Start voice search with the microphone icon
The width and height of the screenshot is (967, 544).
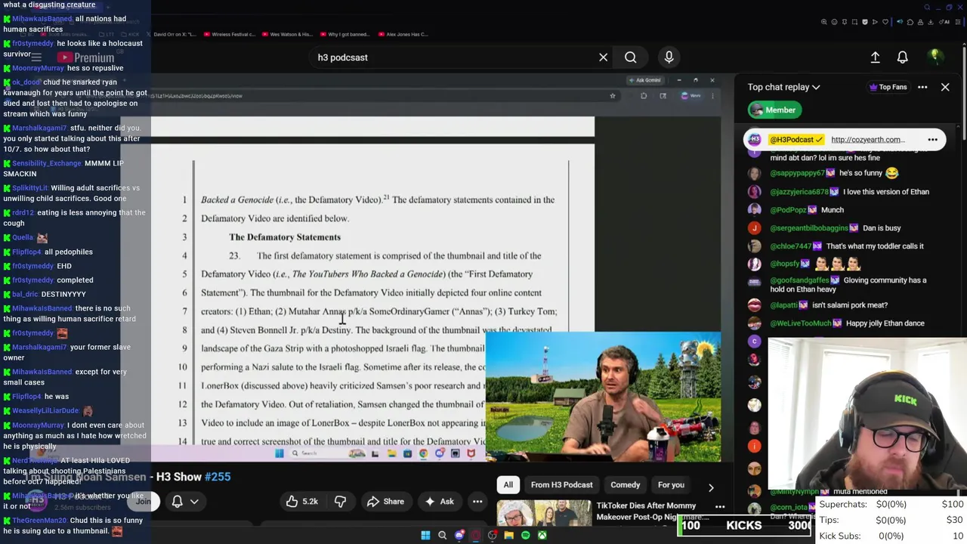(x=669, y=57)
